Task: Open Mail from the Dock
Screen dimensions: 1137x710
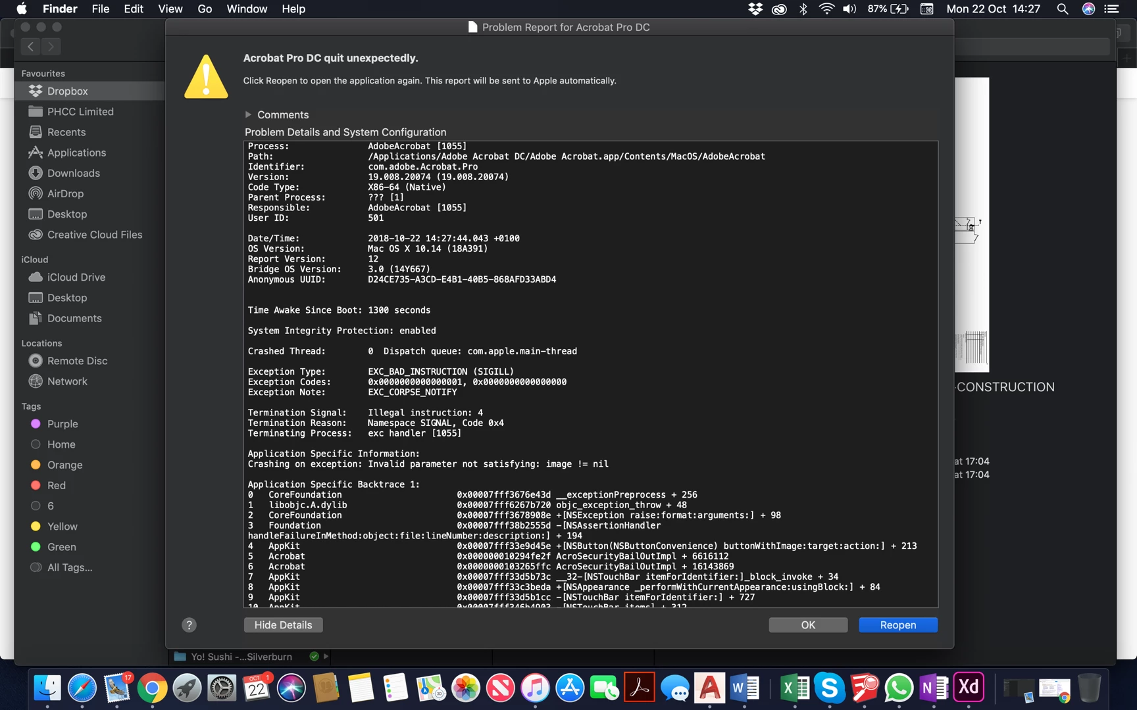Action: tap(117, 688)
